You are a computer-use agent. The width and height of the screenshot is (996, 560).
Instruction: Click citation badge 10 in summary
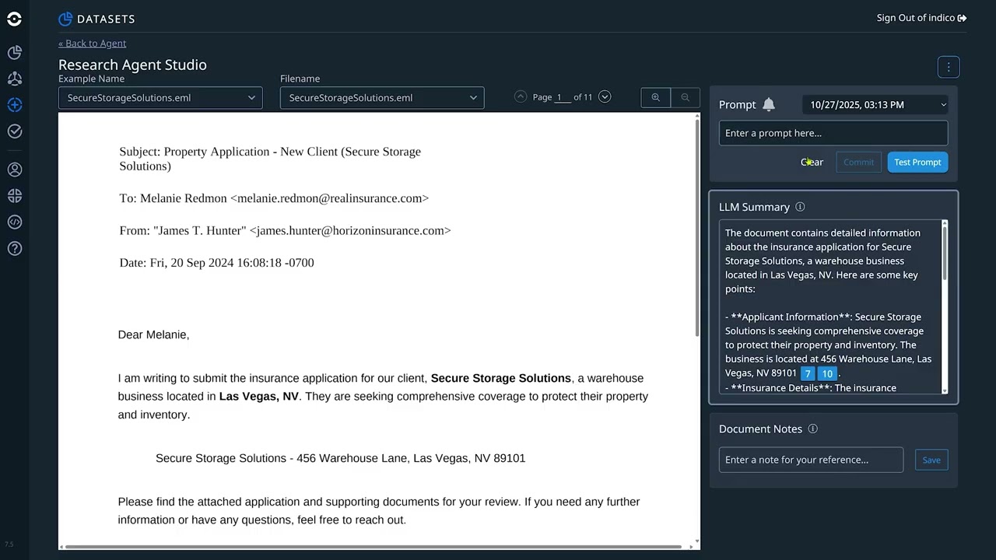pos(827,374)
